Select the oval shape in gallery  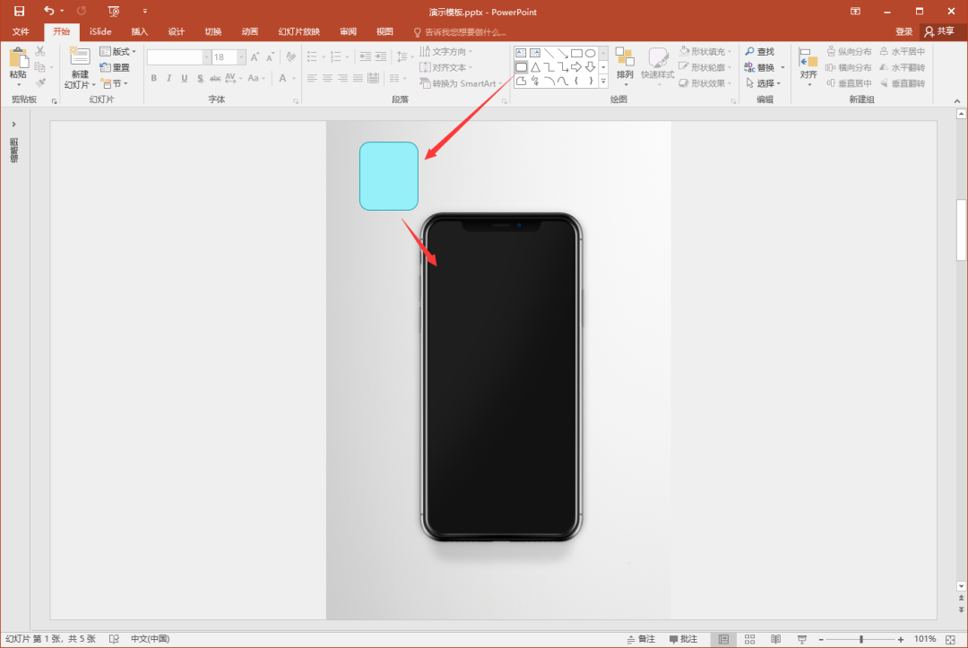coord(590,53)
